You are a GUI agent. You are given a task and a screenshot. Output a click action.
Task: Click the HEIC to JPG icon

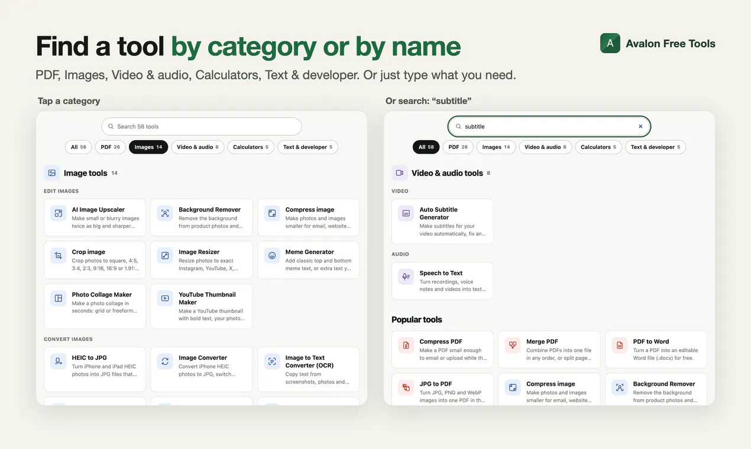(x=59, y=362)
